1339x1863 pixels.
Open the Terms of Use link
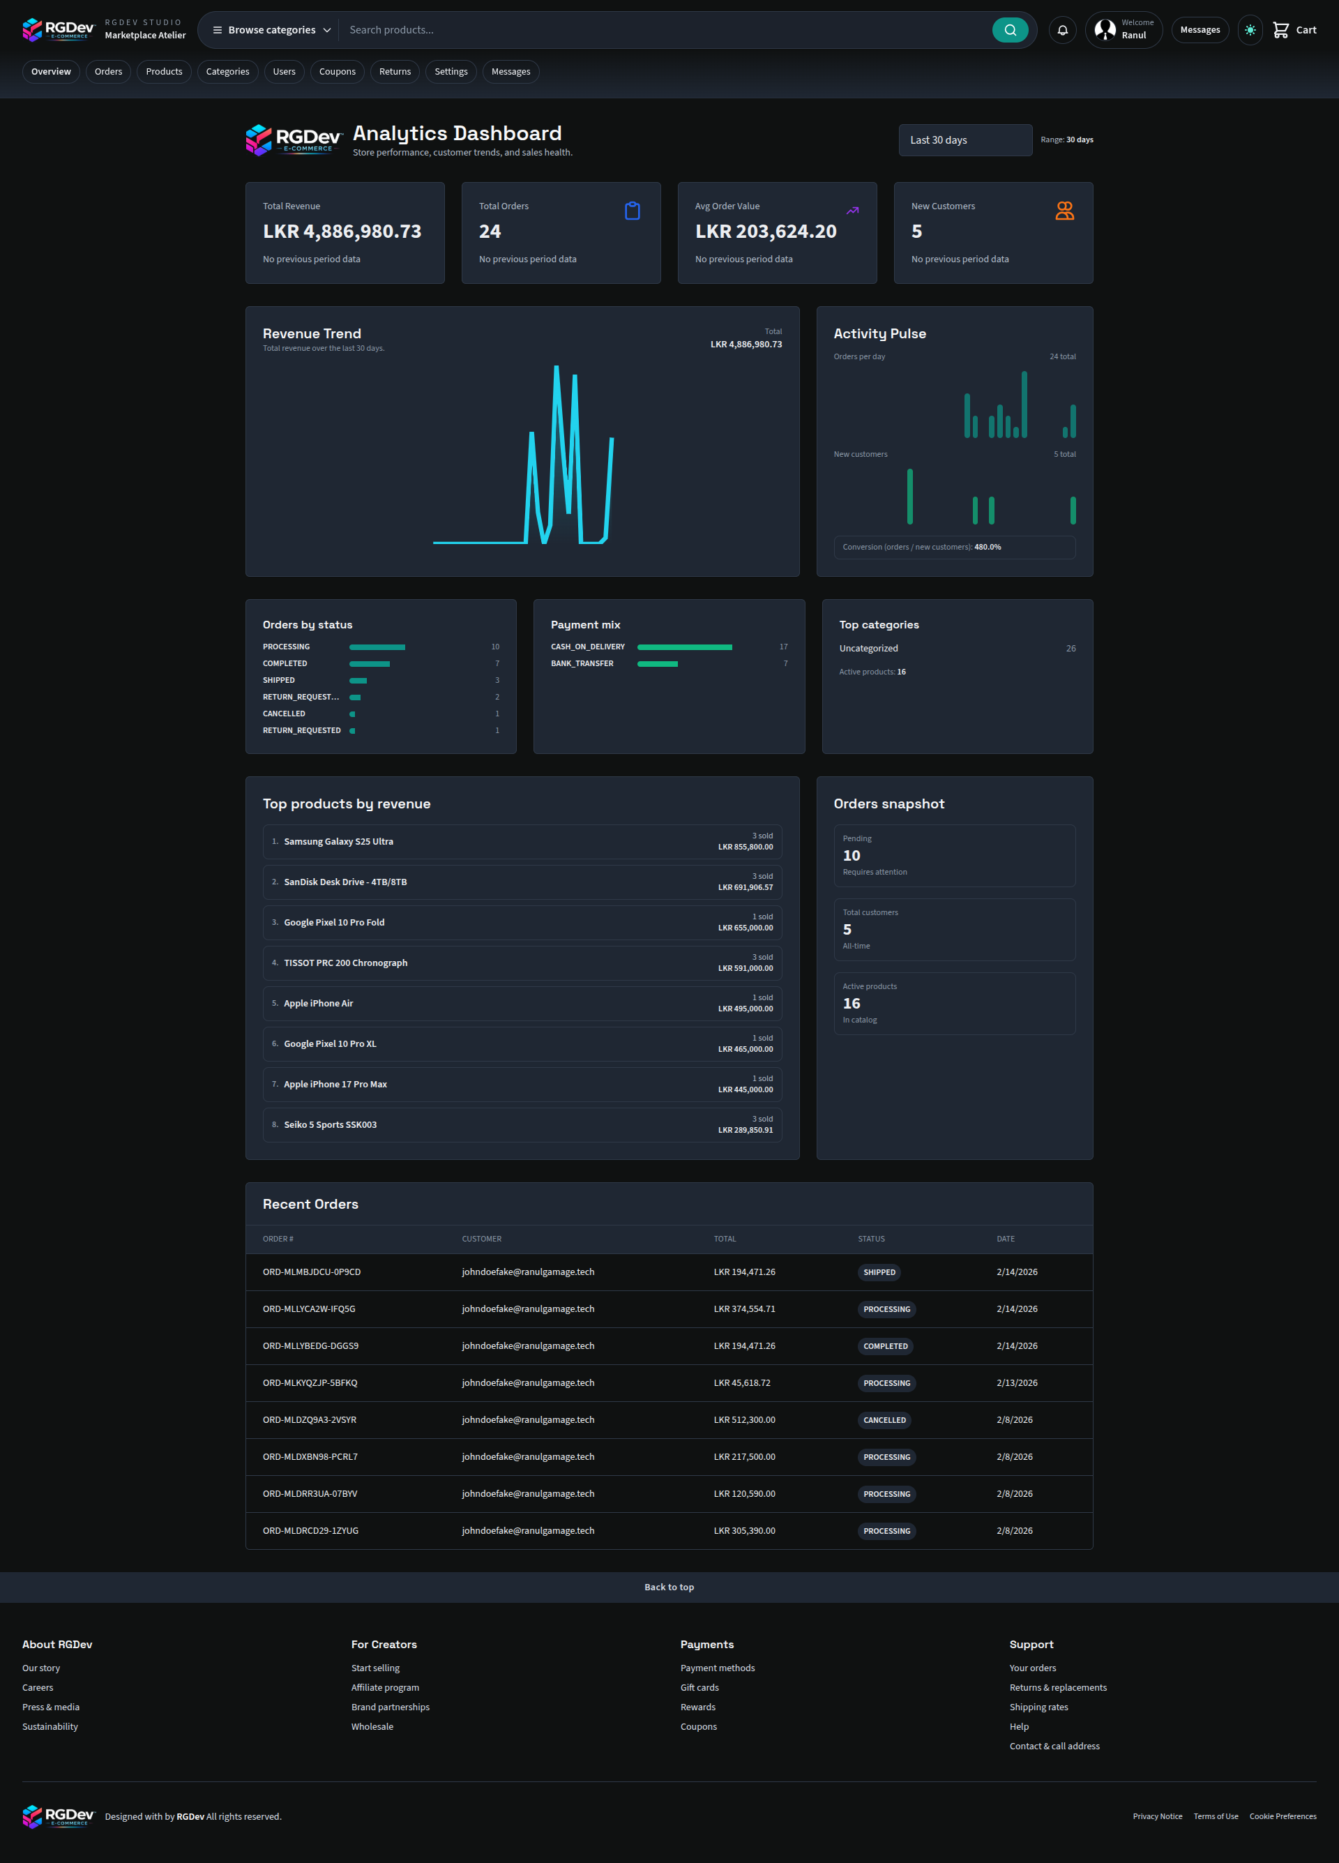coord(1216,1816)
